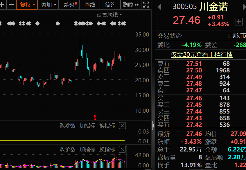The height and width of the screenshot is (170, 246).
Task: Toggle the 画线 drawing tool
Action: pos(90,5)
